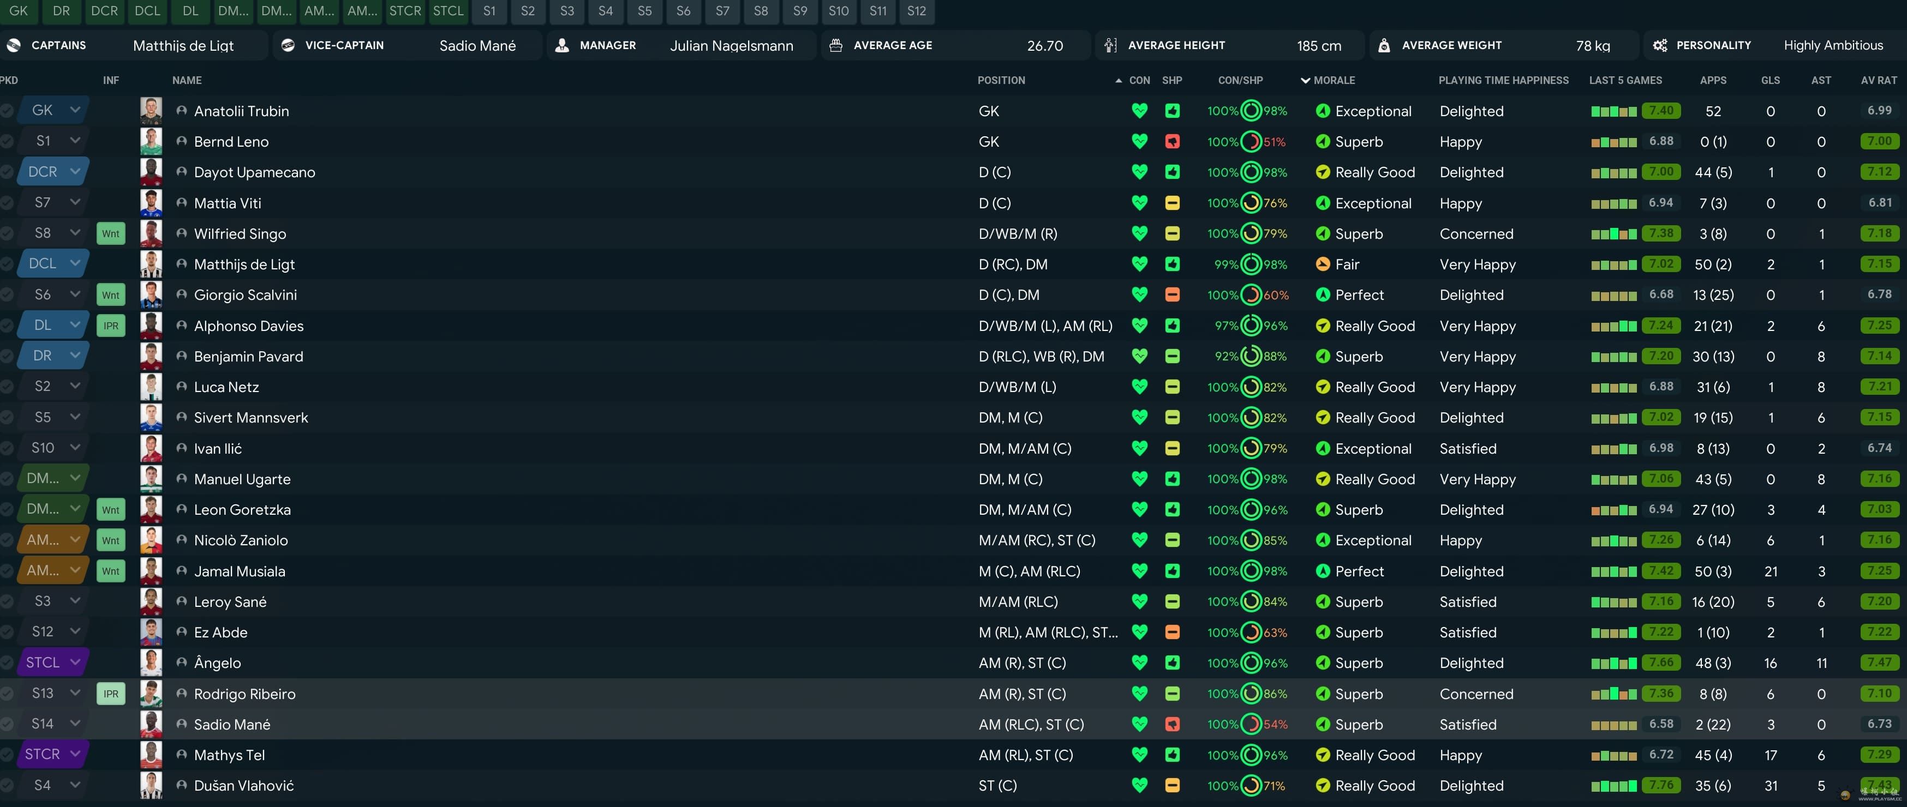The image size is (1907, 807).
Task: Click the IPR badge for Alphonso Davies
Action: 111,326
